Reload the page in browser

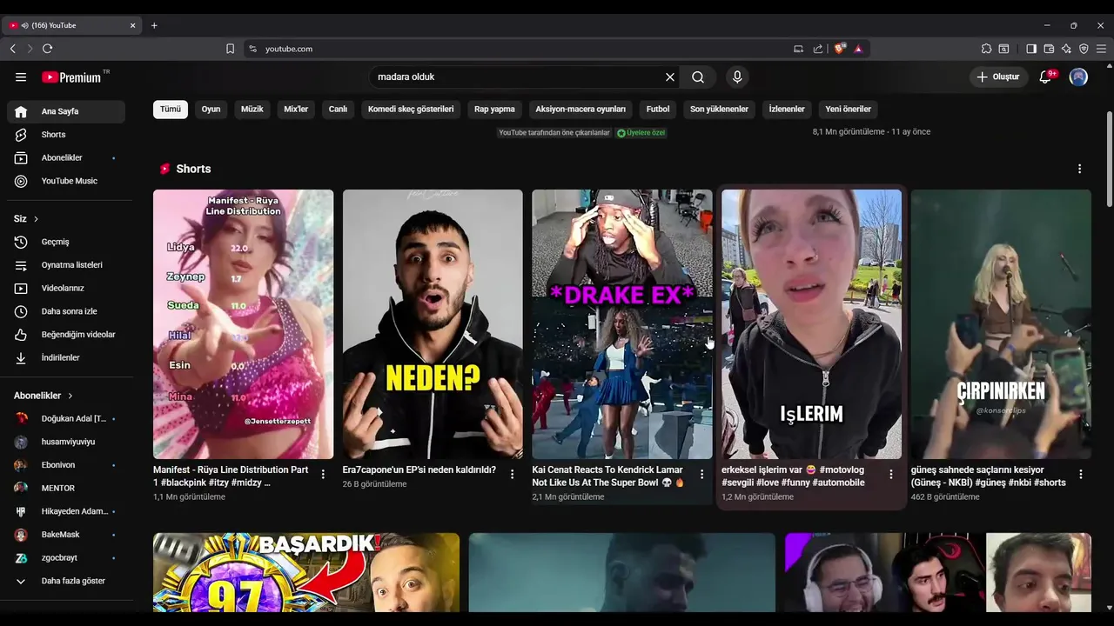point(47,49)
